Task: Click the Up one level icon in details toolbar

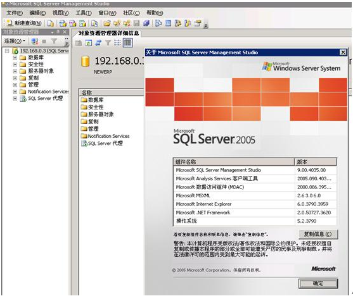Action: coord(79,43)
